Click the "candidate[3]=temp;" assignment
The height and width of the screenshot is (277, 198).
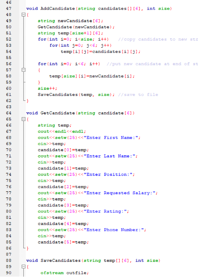pos(63,205)
